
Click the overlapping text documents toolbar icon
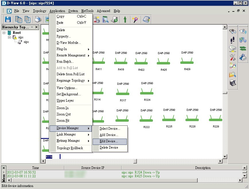point(18,19)
